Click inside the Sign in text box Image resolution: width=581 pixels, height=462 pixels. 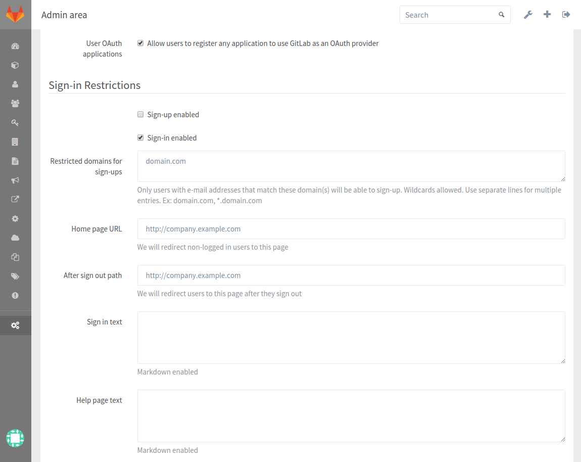pyautogui.click(x=351, y=337)
